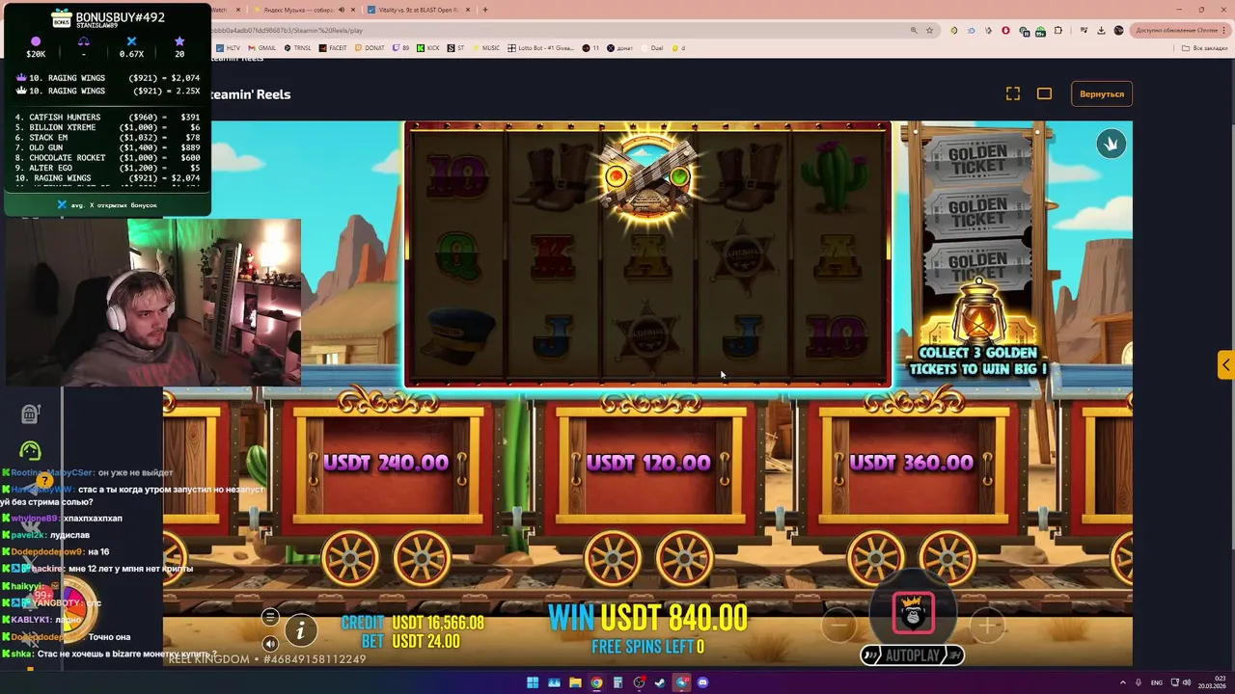The image size is (1235, 694).
Task: Open the slot game hamburger menu
Action: point(270,618)
